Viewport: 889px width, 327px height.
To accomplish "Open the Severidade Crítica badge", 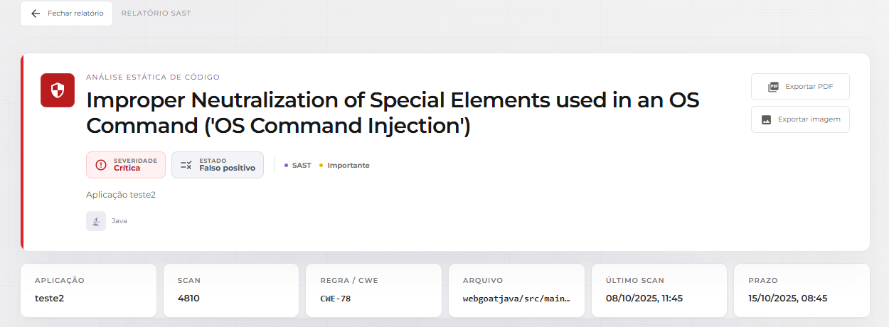I will pos(126,165).
